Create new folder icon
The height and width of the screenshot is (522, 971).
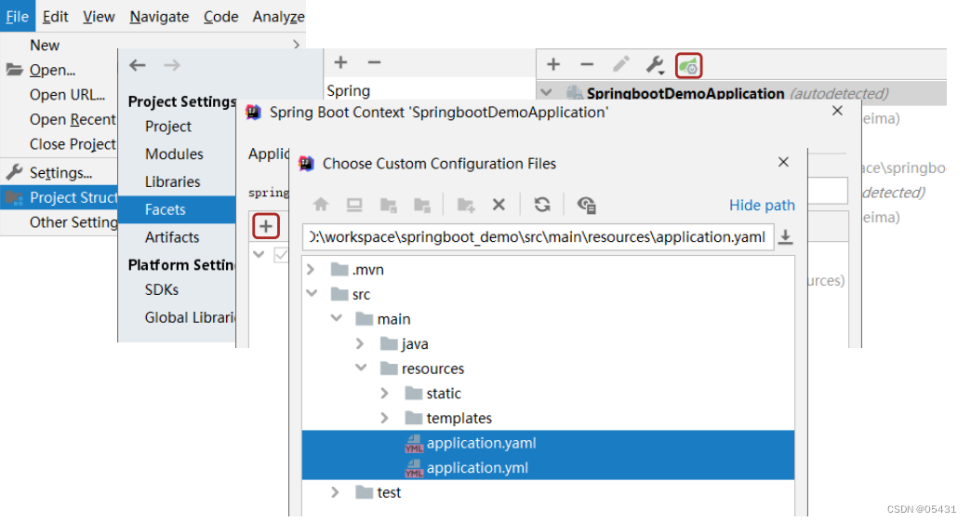coord(466,205)
